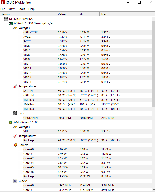
Task: Click the Ryzen Temperatures thermometer icon
Action: click(15, 136)
